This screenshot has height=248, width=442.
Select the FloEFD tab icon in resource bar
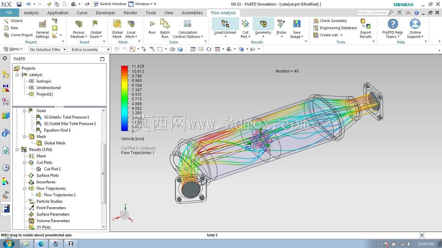[x=6, y=209]
